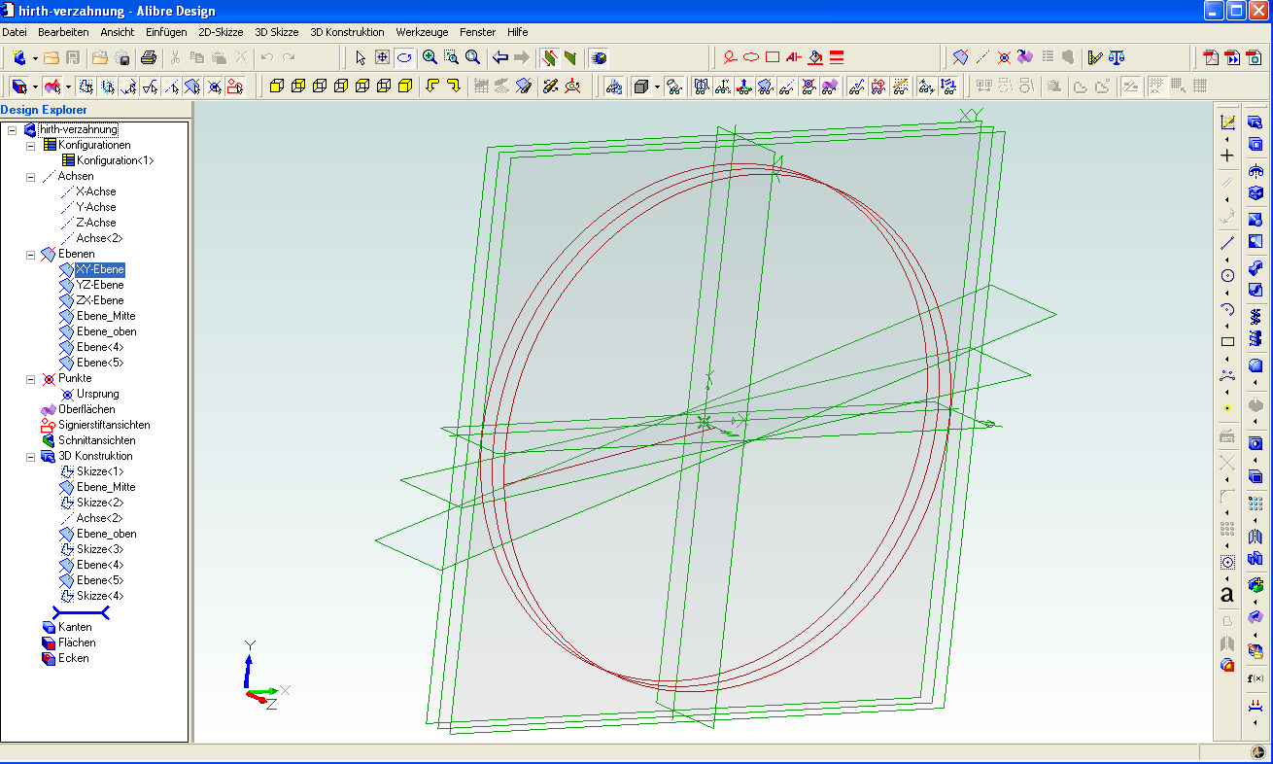Click the Zoom to Fit icon
The width and height of the screenshot is (1273, 764).
[x=472, y=57]
